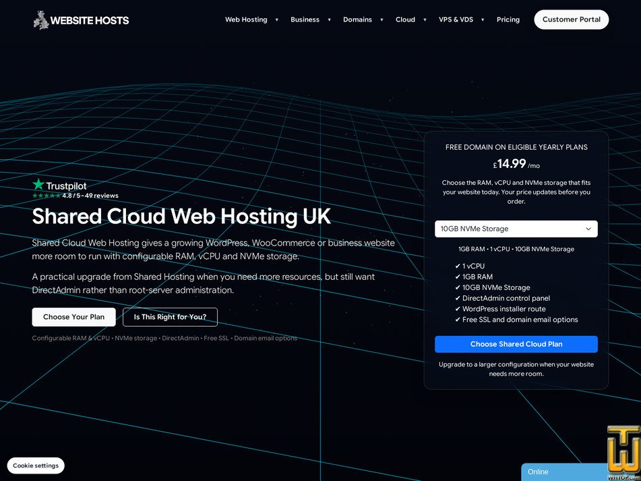Screen dimensions: 641x481
Task: Click Free SSL and domain email options line
Action: point(516,320)
